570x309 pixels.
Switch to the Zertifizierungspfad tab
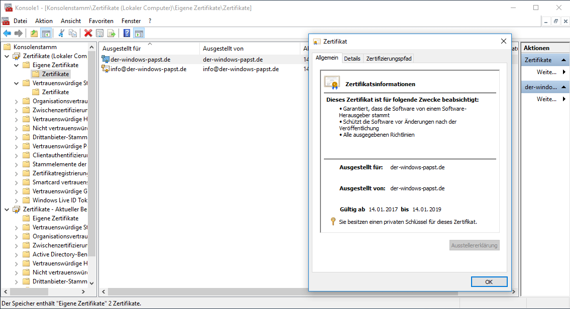click(x=389, y=59)
